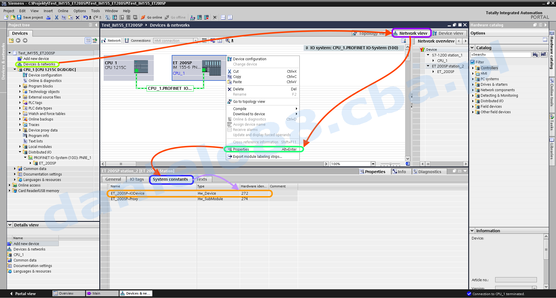The image size is (556, 298).
Task: Expand the PLC tags tree node
Action: click(20, 103)
